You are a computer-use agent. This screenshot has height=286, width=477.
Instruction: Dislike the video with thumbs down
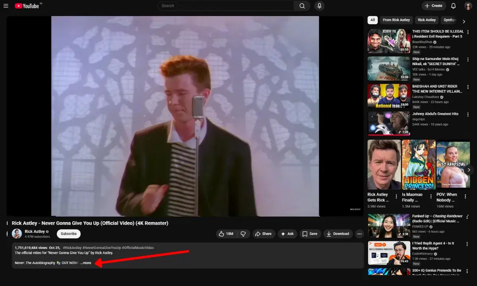pyautogui.click(x=243, y=234)
